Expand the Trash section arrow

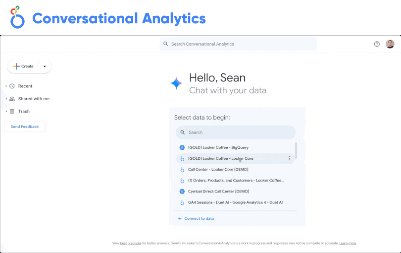pyautogui.click(x=6, y=112)
